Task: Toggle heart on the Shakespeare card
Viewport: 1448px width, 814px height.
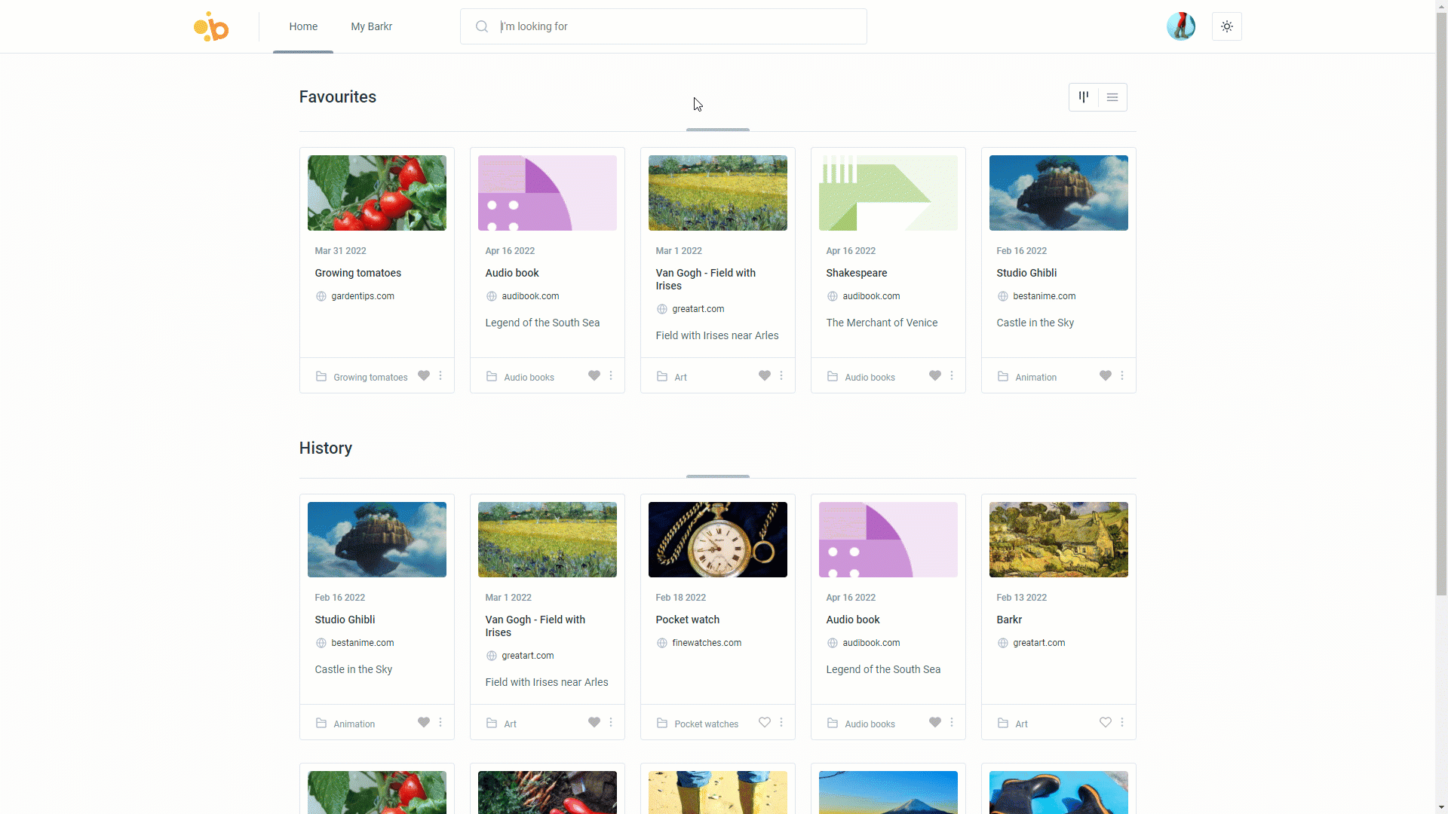Action: pos(935,375)
